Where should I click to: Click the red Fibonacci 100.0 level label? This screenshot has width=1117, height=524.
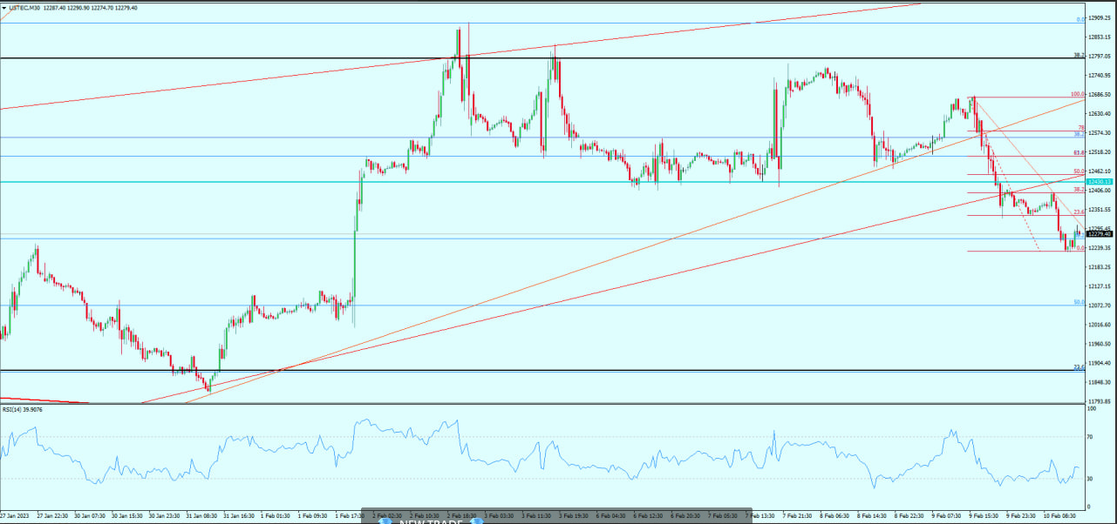pos(1077,94)
